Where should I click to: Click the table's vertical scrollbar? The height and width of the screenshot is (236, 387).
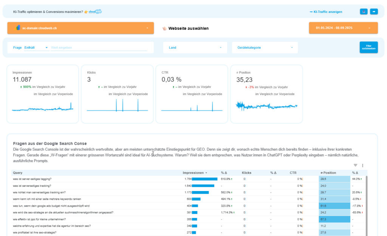coord(365,204)
